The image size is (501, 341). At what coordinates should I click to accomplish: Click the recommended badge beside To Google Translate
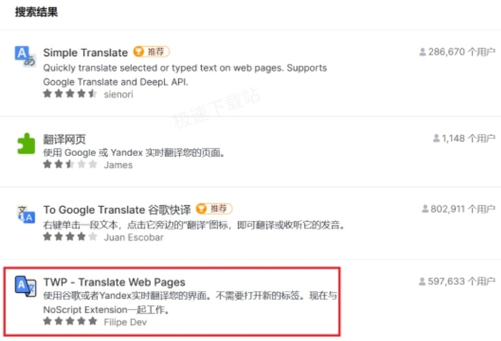pos(214,209)
